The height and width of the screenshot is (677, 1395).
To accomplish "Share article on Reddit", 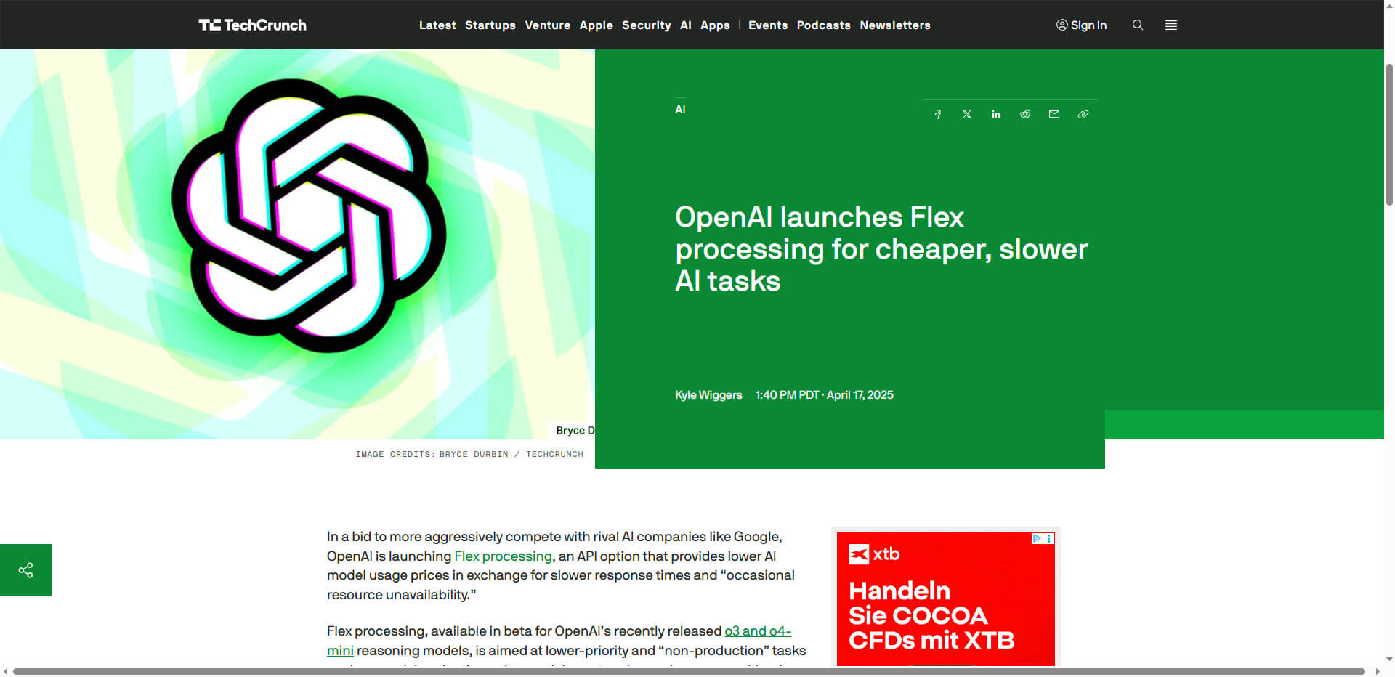I will (1025, 114).
